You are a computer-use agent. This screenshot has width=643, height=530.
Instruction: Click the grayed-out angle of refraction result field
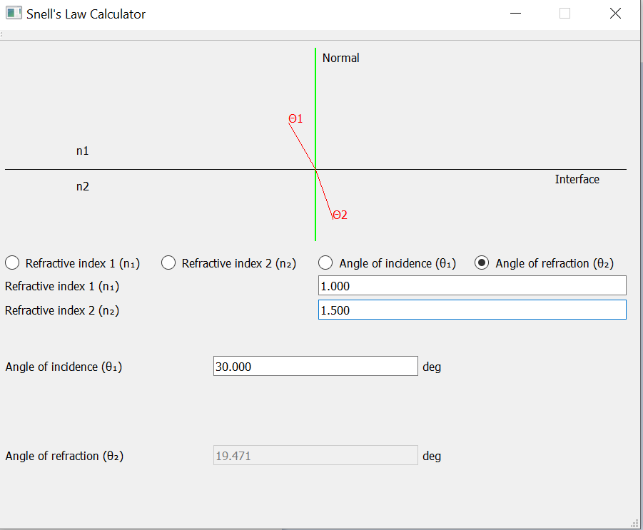tap(315, 455)
